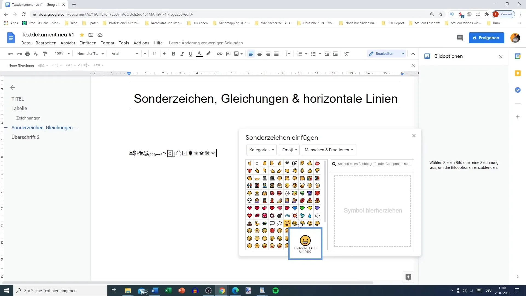
Task: Open the Bearbeiten editing mode dropdown
Action: [x=387, y=53]
